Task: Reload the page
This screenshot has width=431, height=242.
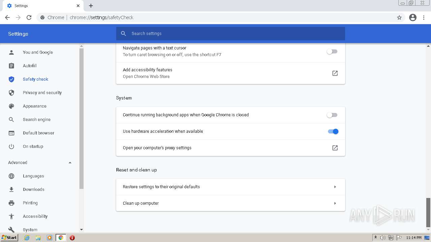Action: (29, 17)
